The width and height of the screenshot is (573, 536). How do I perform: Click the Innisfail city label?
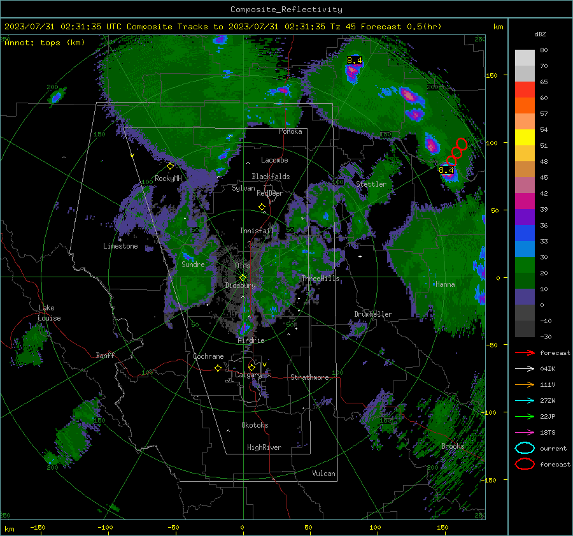257,231
